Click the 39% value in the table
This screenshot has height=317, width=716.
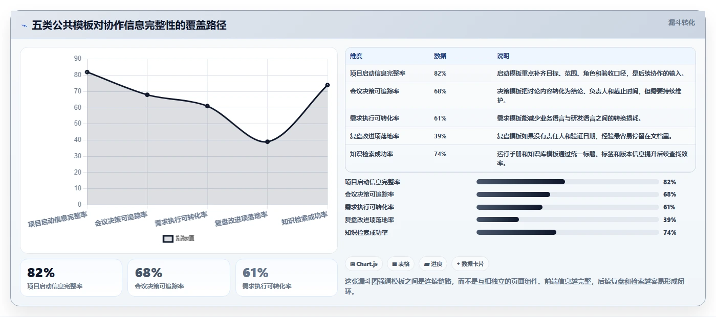point(440,136)
